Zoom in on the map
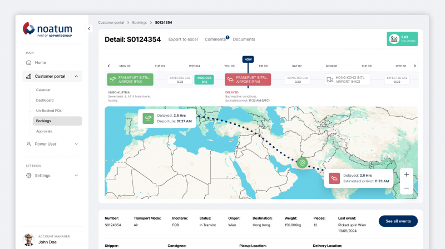Screen dimensions: 445x249 pyautogui.click(x=406, y=175)
